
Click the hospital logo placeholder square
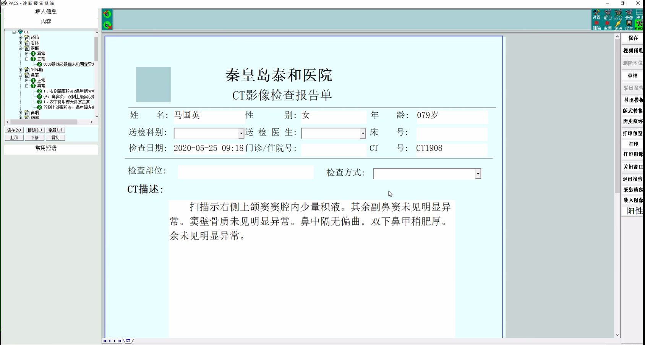click(153, 84)
